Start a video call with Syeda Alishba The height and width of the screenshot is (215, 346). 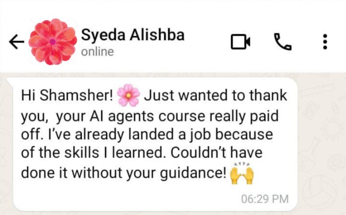pyautogui.click(x=241, y=42)
